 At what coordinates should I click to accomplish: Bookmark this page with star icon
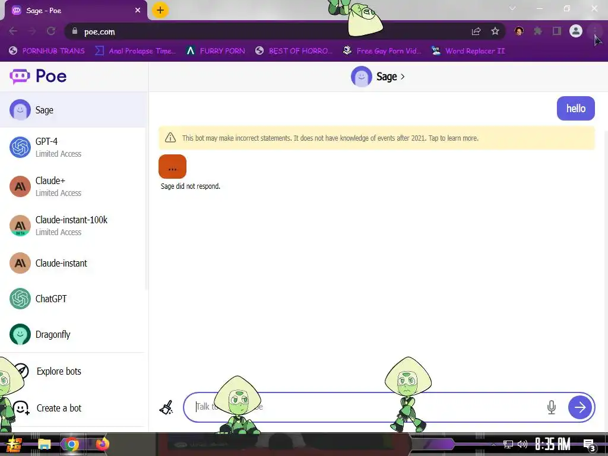point(495,31)
